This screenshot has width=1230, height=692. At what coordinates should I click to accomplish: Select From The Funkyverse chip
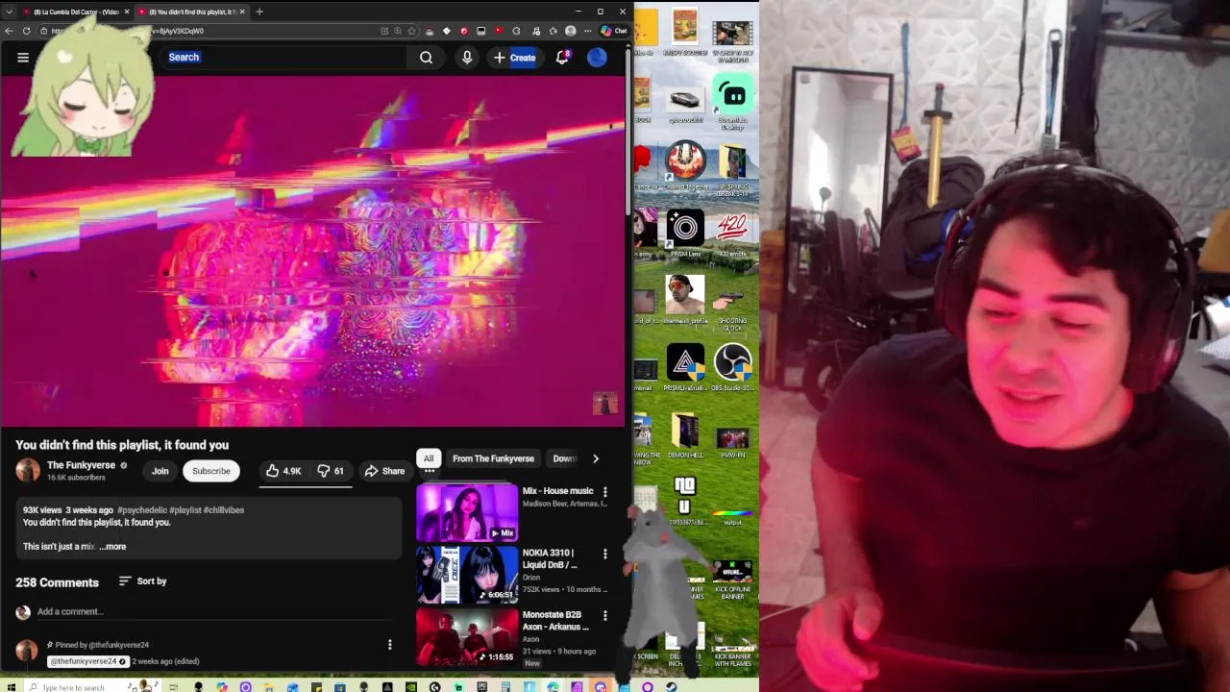point(493,458)
